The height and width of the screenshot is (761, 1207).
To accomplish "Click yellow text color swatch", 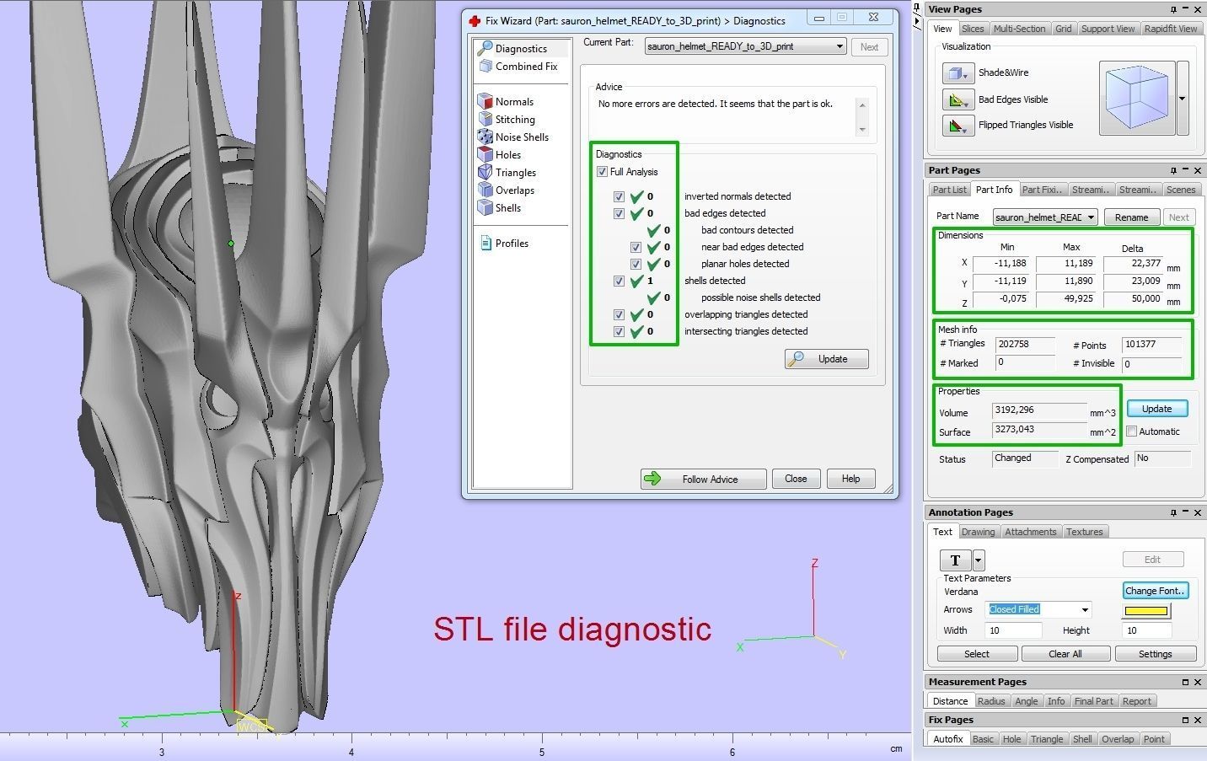I will pyautogui.click(x=1146, y=611).
